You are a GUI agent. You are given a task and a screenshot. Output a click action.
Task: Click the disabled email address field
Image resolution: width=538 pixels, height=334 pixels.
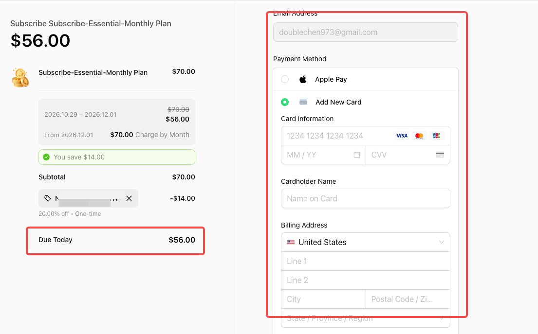[366, 32]
